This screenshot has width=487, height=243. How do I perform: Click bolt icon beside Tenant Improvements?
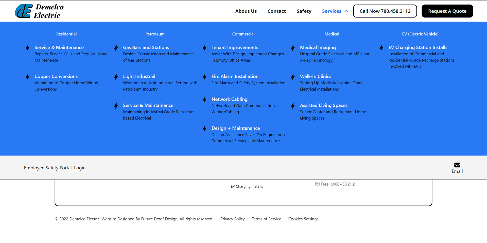click(x=205, y=48)
